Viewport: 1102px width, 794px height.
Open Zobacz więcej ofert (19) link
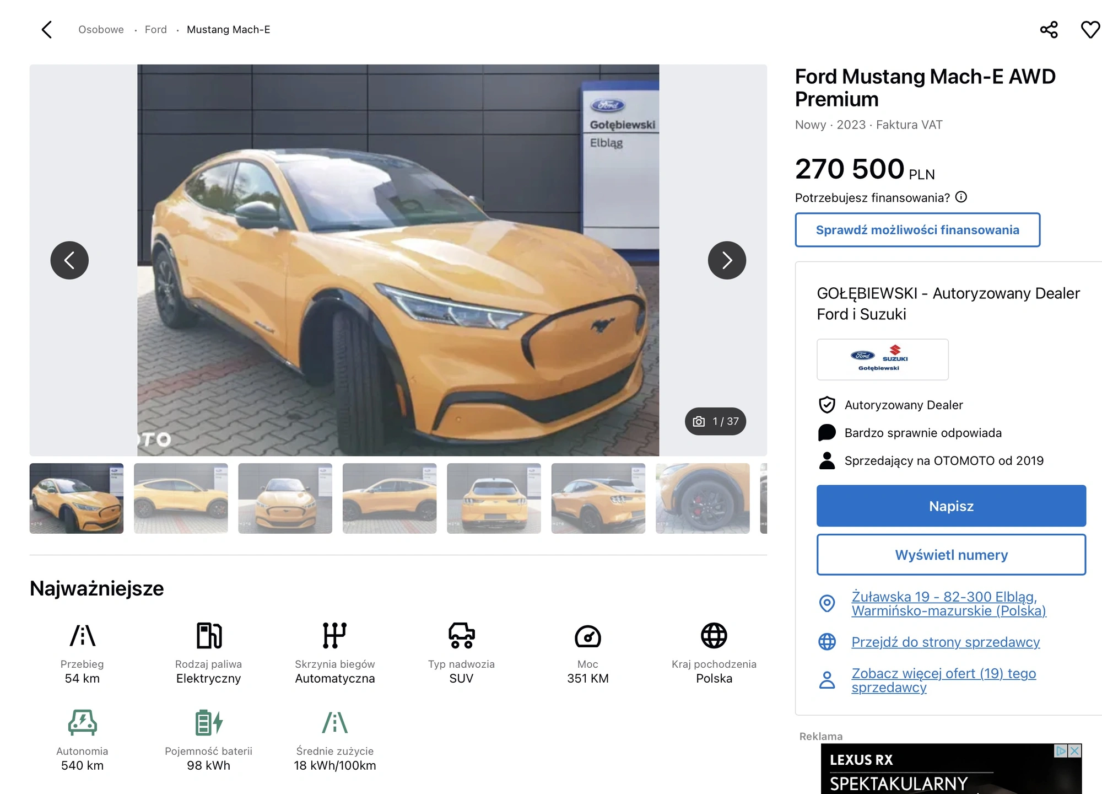click(944, 680)
